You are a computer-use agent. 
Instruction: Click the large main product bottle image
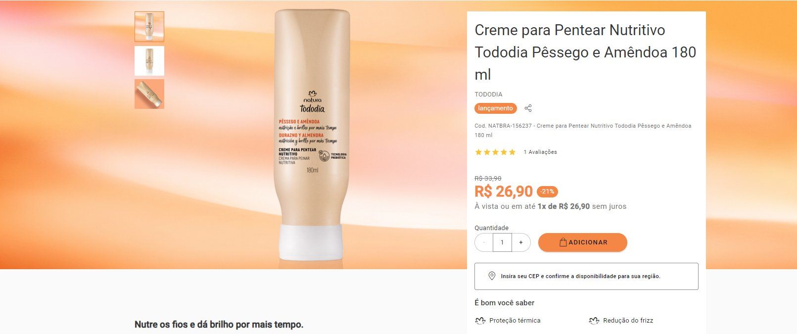click(312, 135)
